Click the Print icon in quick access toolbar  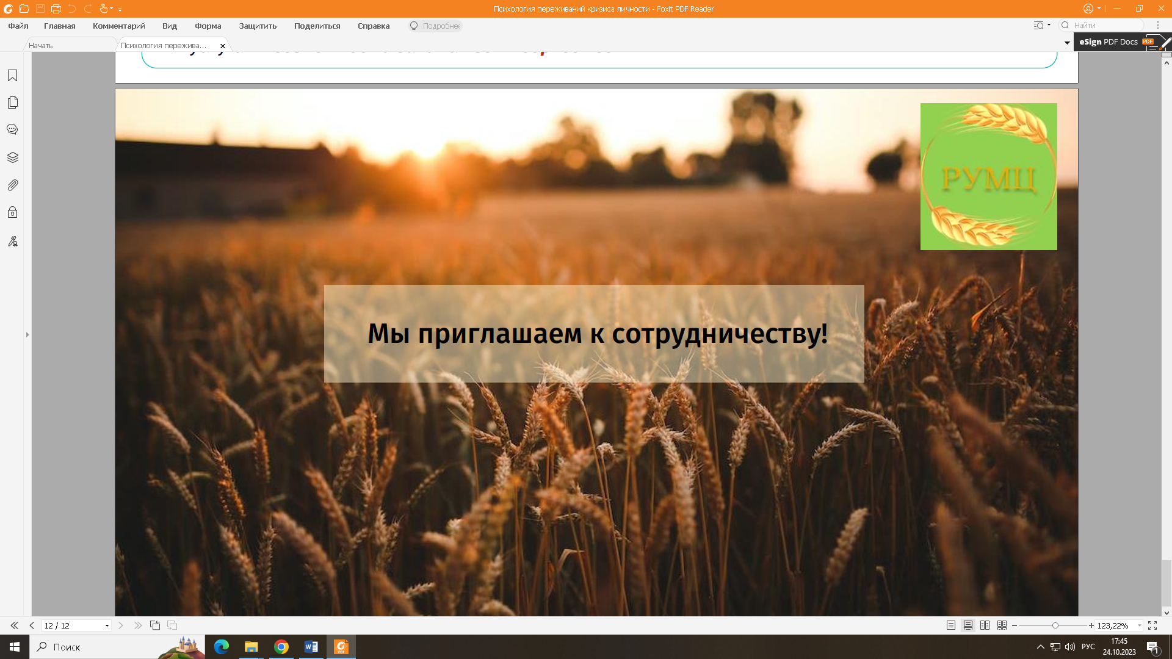tap(56, 9)
